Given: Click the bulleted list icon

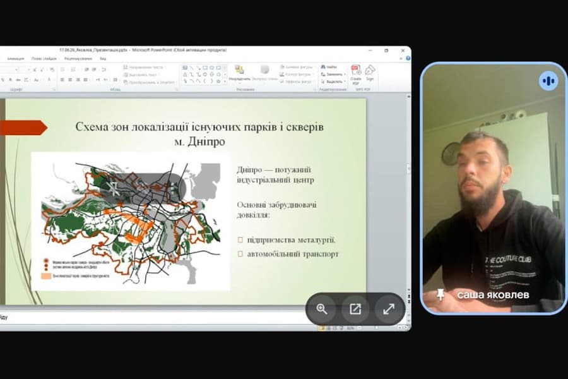Looking at the screenshot, I should 62,69.
